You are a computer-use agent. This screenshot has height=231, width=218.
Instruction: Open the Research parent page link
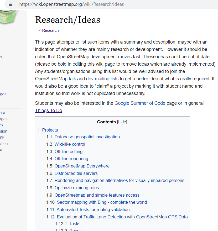[x=50, y=30]
